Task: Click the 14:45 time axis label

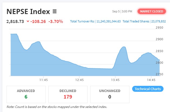Action: click(x=151, y=80)
